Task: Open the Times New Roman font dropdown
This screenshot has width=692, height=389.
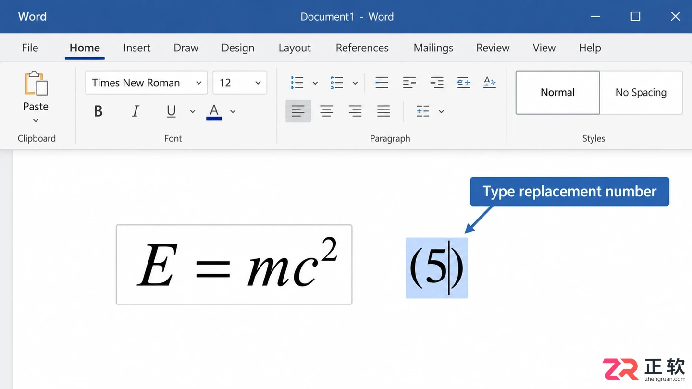Action: point(198,83)
